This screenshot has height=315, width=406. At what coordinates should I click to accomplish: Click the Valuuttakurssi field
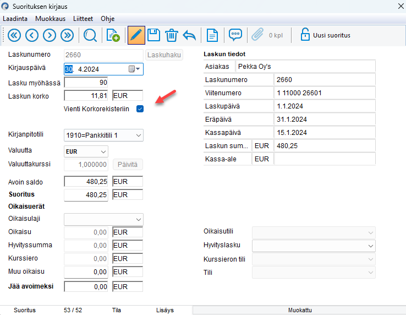click(x=86, y=165)
